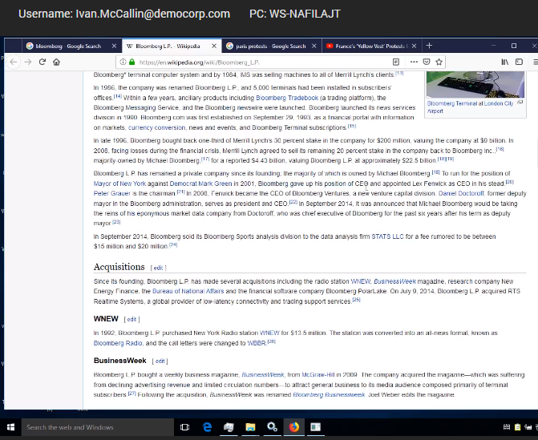Open a new tab with the plus button
Viewport: 538px width, 440px height.
click(x=429, y=46)
